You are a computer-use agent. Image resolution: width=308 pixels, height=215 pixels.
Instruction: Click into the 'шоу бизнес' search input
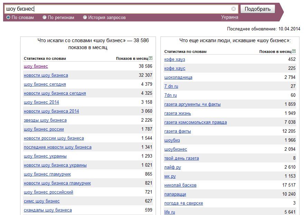click(118, 9)
